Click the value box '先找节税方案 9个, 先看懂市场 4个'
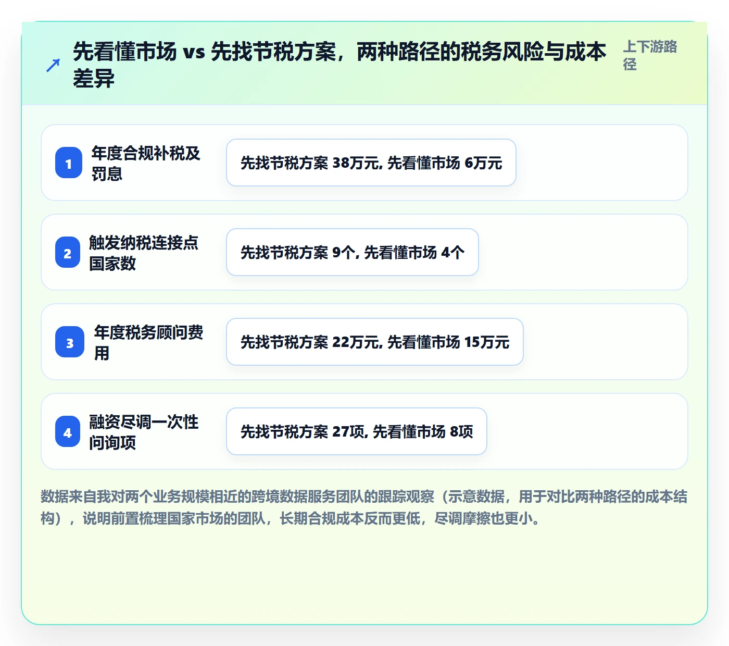This screenshot has height=646, width=729. coord(353,252)
